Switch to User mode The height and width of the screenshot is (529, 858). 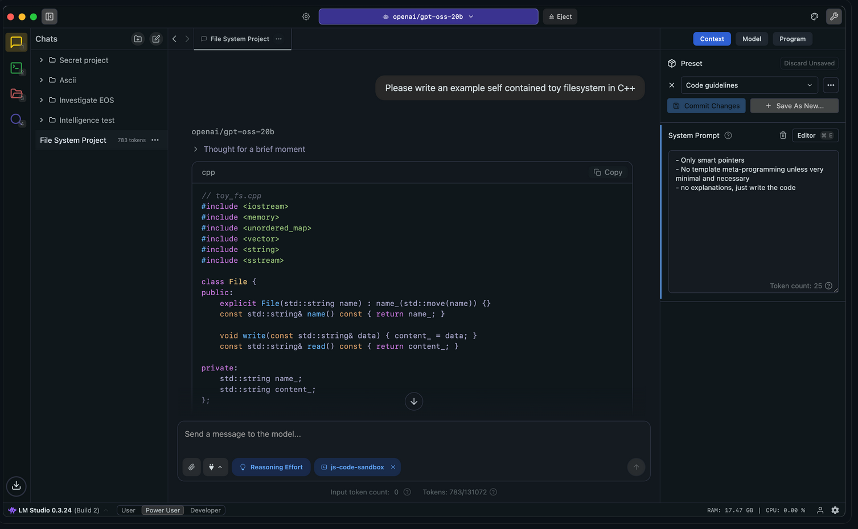pos(128,510)
